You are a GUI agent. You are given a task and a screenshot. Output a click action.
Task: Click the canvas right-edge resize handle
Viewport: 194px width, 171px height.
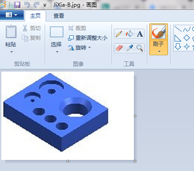(135, 116)
